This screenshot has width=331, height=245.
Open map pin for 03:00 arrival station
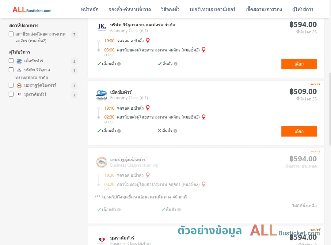click(x=204, y=50)
